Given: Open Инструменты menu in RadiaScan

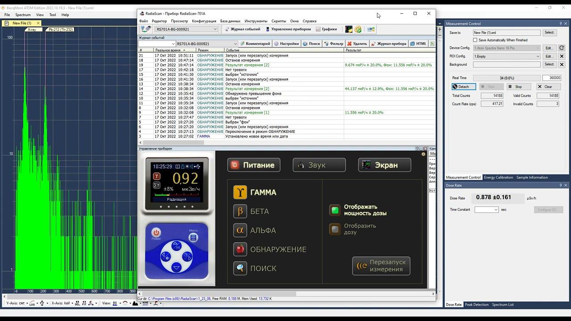Looking at the screenshot, I should tap(256, 21).
